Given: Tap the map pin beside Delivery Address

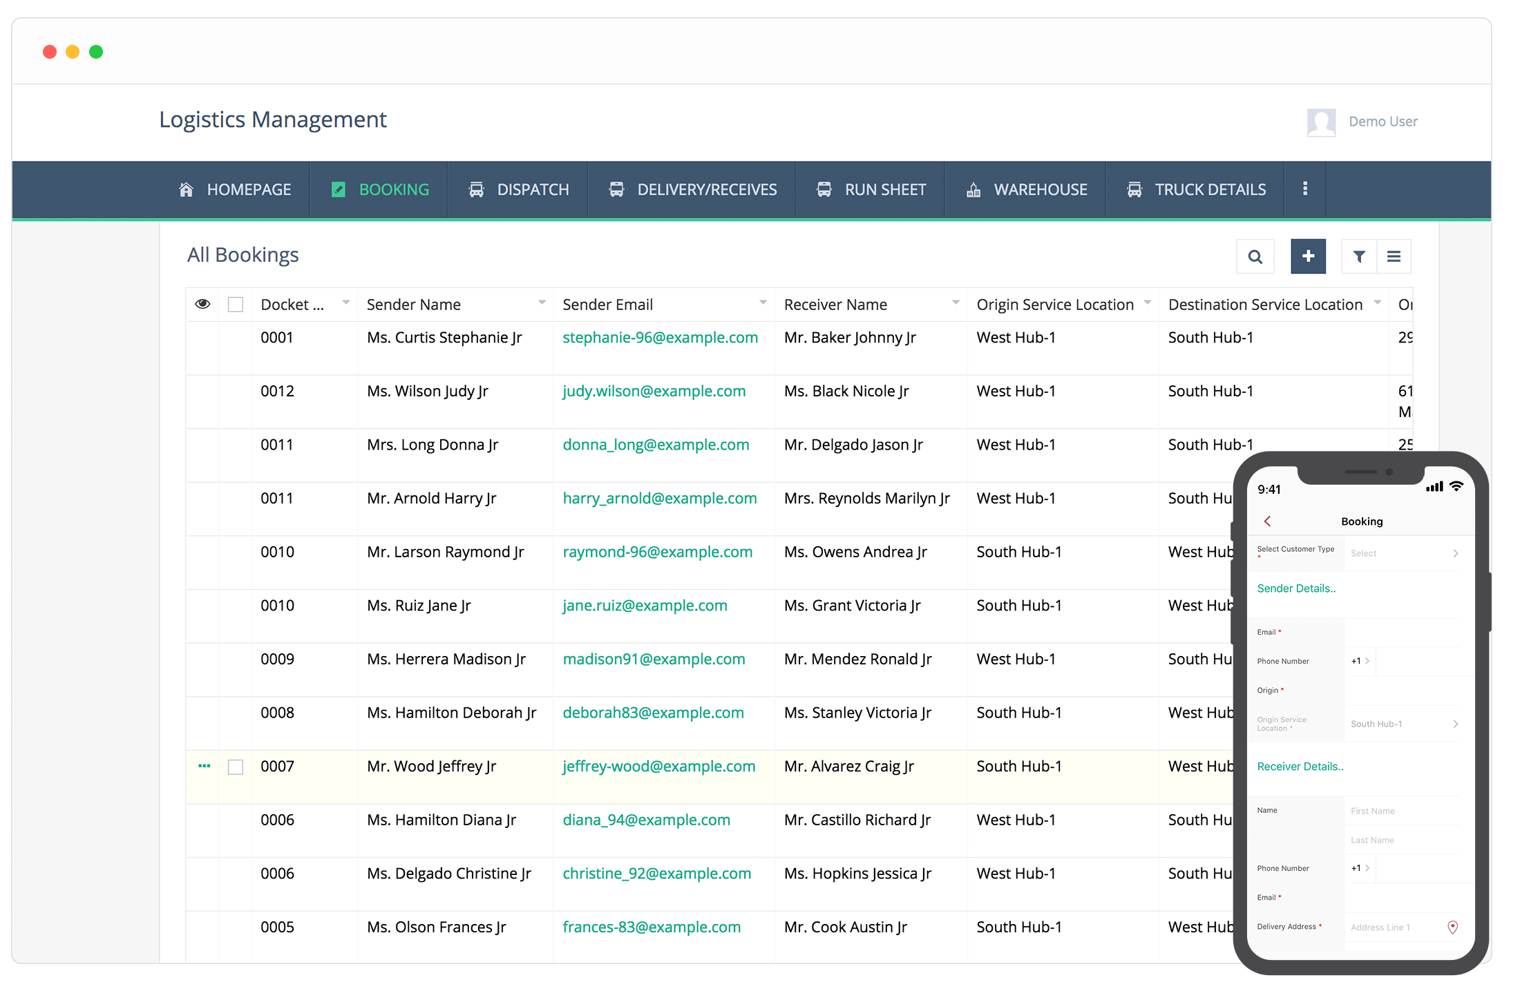Looking at the screenshot, I should point(1452,927).
